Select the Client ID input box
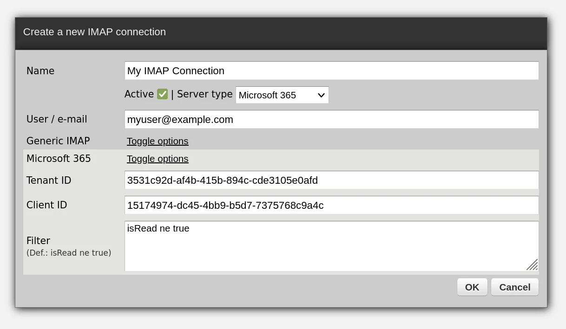Image resolution: width=566 pixels, height=329 pixels. click(331, 205)
